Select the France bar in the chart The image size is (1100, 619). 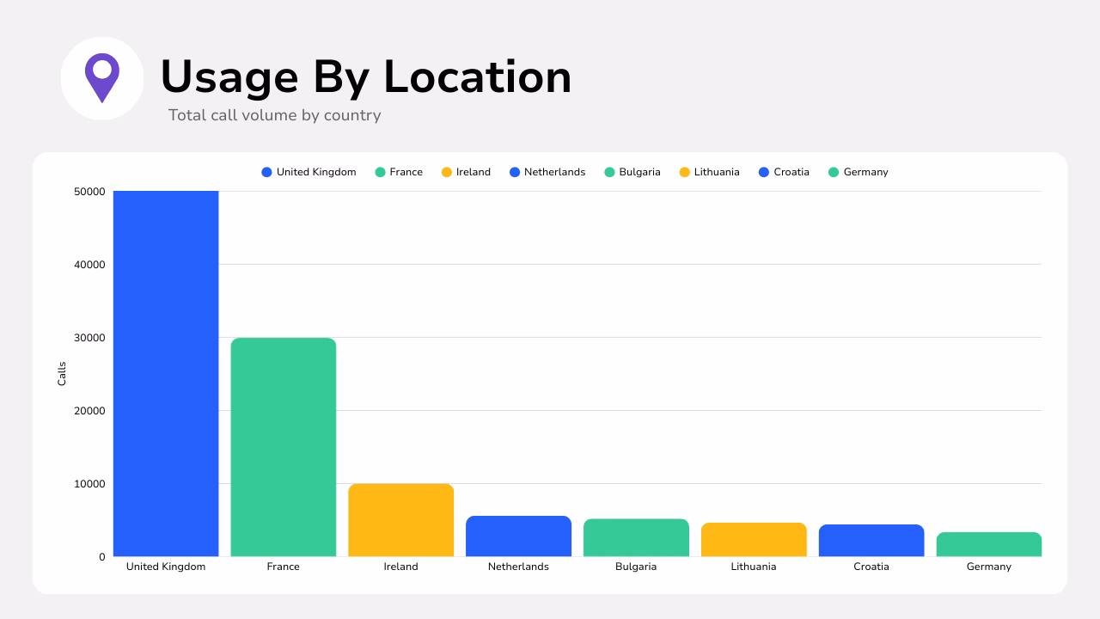click(284, 447)
